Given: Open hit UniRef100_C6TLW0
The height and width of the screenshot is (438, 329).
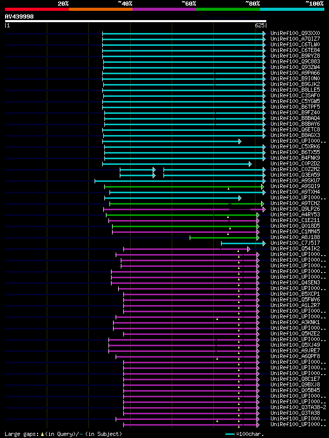Looking at the screenshot, I should tap(295, 44).
